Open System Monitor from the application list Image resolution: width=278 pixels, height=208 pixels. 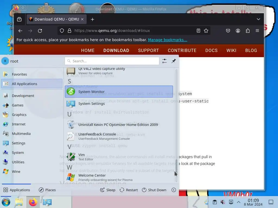(x=119, y=92)
